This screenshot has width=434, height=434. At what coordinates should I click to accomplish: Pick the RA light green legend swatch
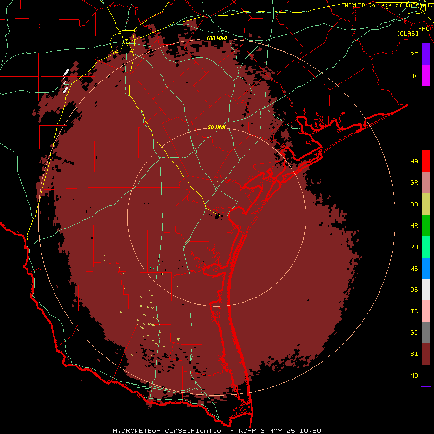pyautogui.click(x=426, y=247)
